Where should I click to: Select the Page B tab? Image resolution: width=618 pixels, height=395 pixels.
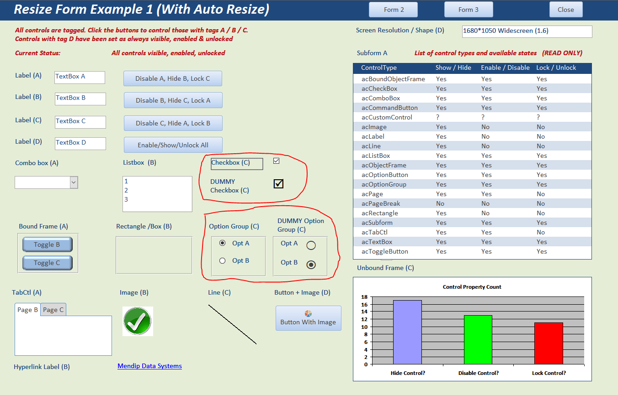pos(27,310)
